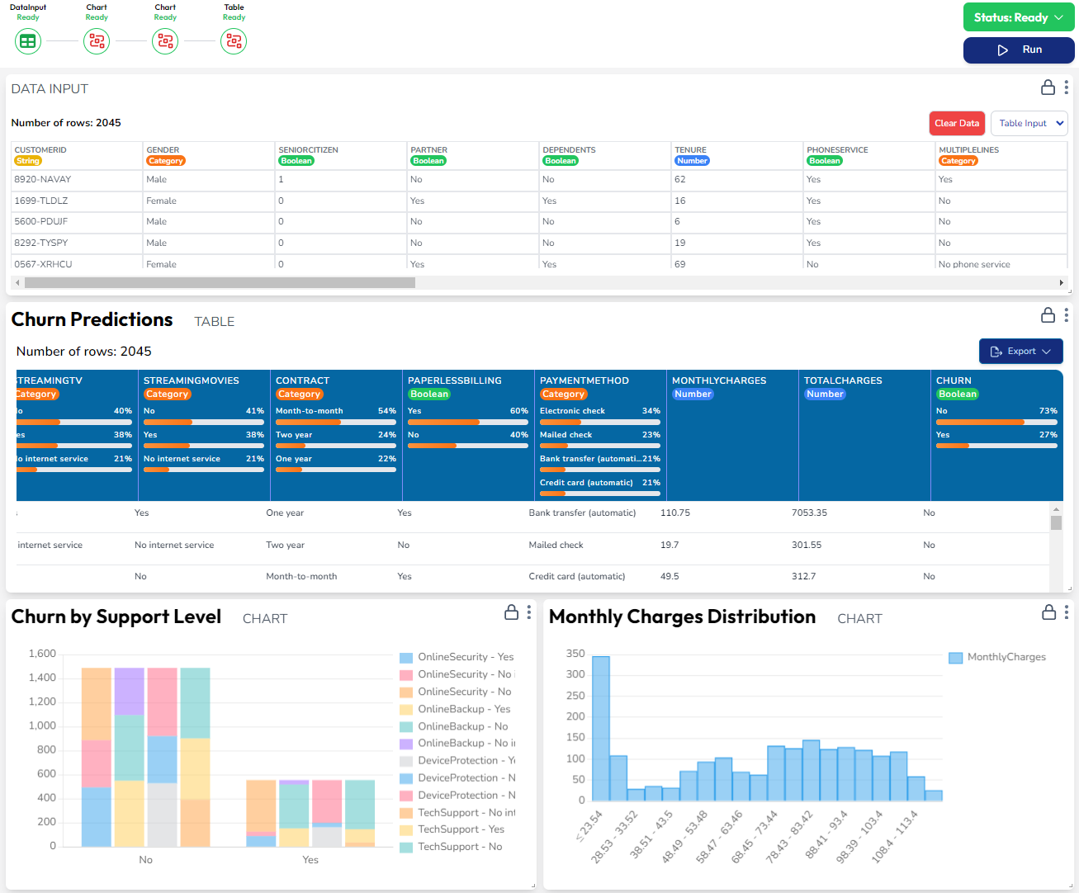
Task: Click pink DeviceProtection legend color swatch
Action: pyautogui.click(x=406, y=796)
